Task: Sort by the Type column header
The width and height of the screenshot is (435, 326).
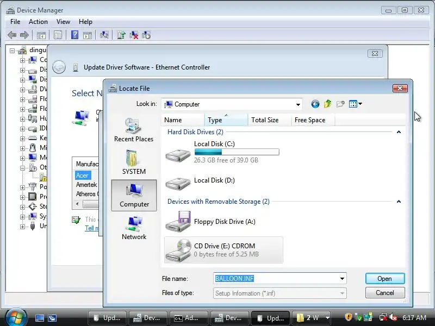Action: (226, 120)
